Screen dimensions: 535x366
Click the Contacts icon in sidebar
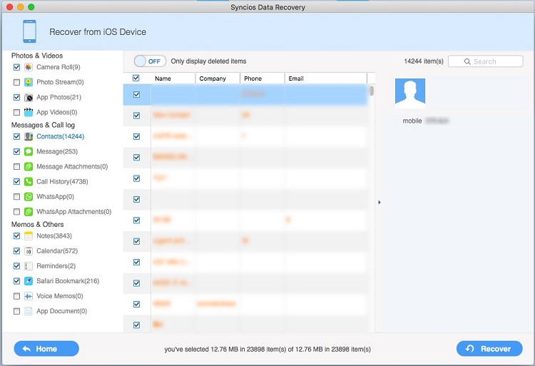(29, 136)
